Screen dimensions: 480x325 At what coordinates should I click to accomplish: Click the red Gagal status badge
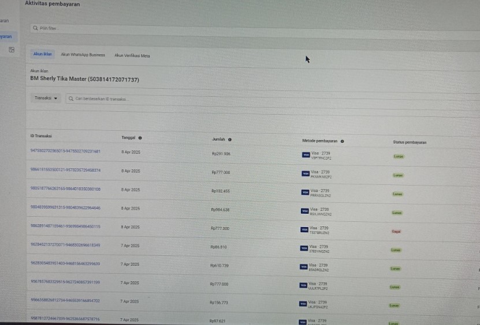tap(396, 232)
